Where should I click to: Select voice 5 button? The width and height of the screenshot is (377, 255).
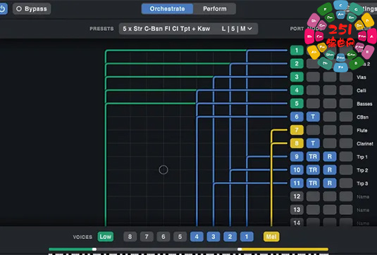(180, 237)
